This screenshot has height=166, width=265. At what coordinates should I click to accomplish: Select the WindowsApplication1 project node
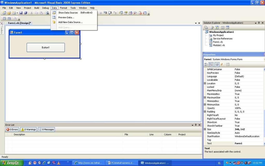pyautogui.click(x=222, y=32)
